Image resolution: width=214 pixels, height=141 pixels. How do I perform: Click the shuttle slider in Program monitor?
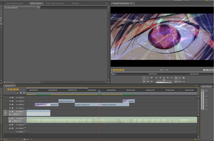(164, 80)
